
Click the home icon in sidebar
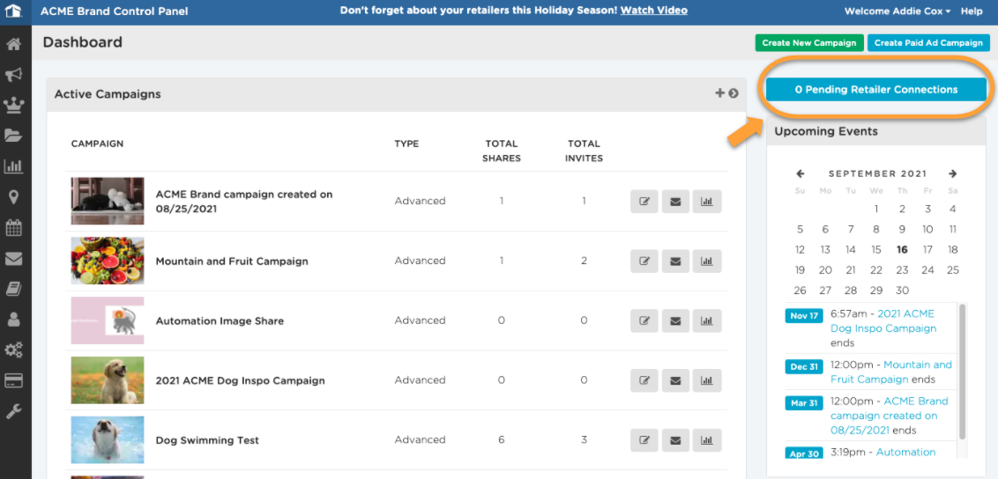click(x=13, y=45)
